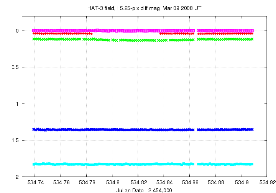Click the plot title 'HAT-3 field, i 5.25-pix diff mag'

point(124,8)
